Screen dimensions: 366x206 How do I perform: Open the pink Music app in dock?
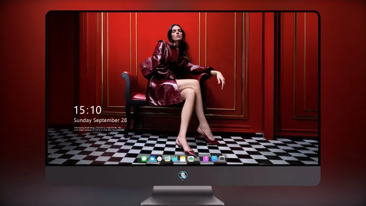[205, 159]
